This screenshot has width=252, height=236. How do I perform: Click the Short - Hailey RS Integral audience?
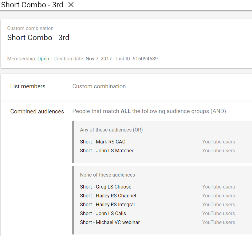pos(107,205)
